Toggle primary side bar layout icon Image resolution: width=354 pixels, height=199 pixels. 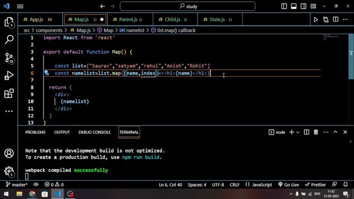click(x=284, y=6)
